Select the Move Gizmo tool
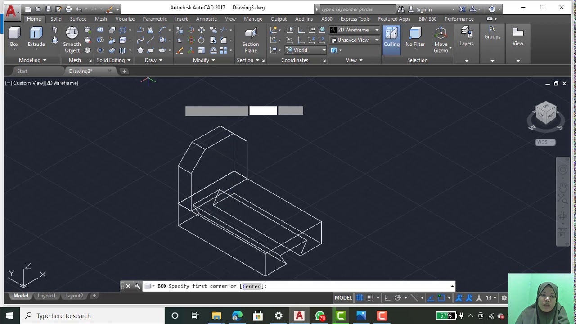 tap(441, 40)
